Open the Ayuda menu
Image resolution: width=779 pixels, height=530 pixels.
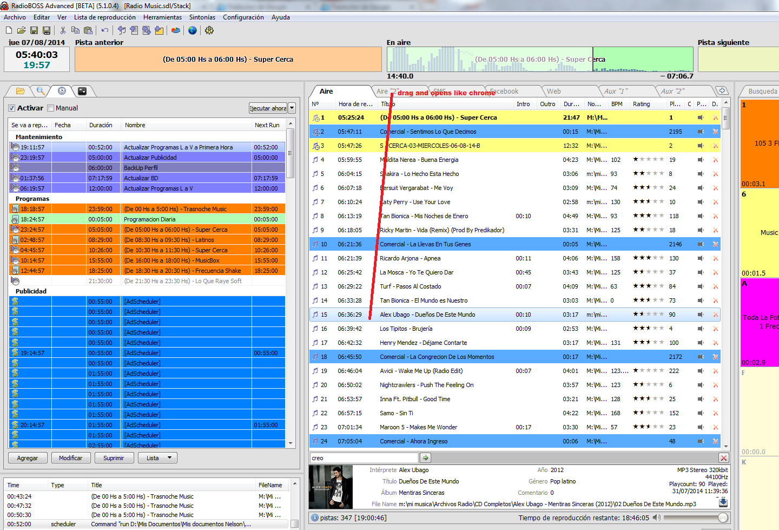[281, 17]
